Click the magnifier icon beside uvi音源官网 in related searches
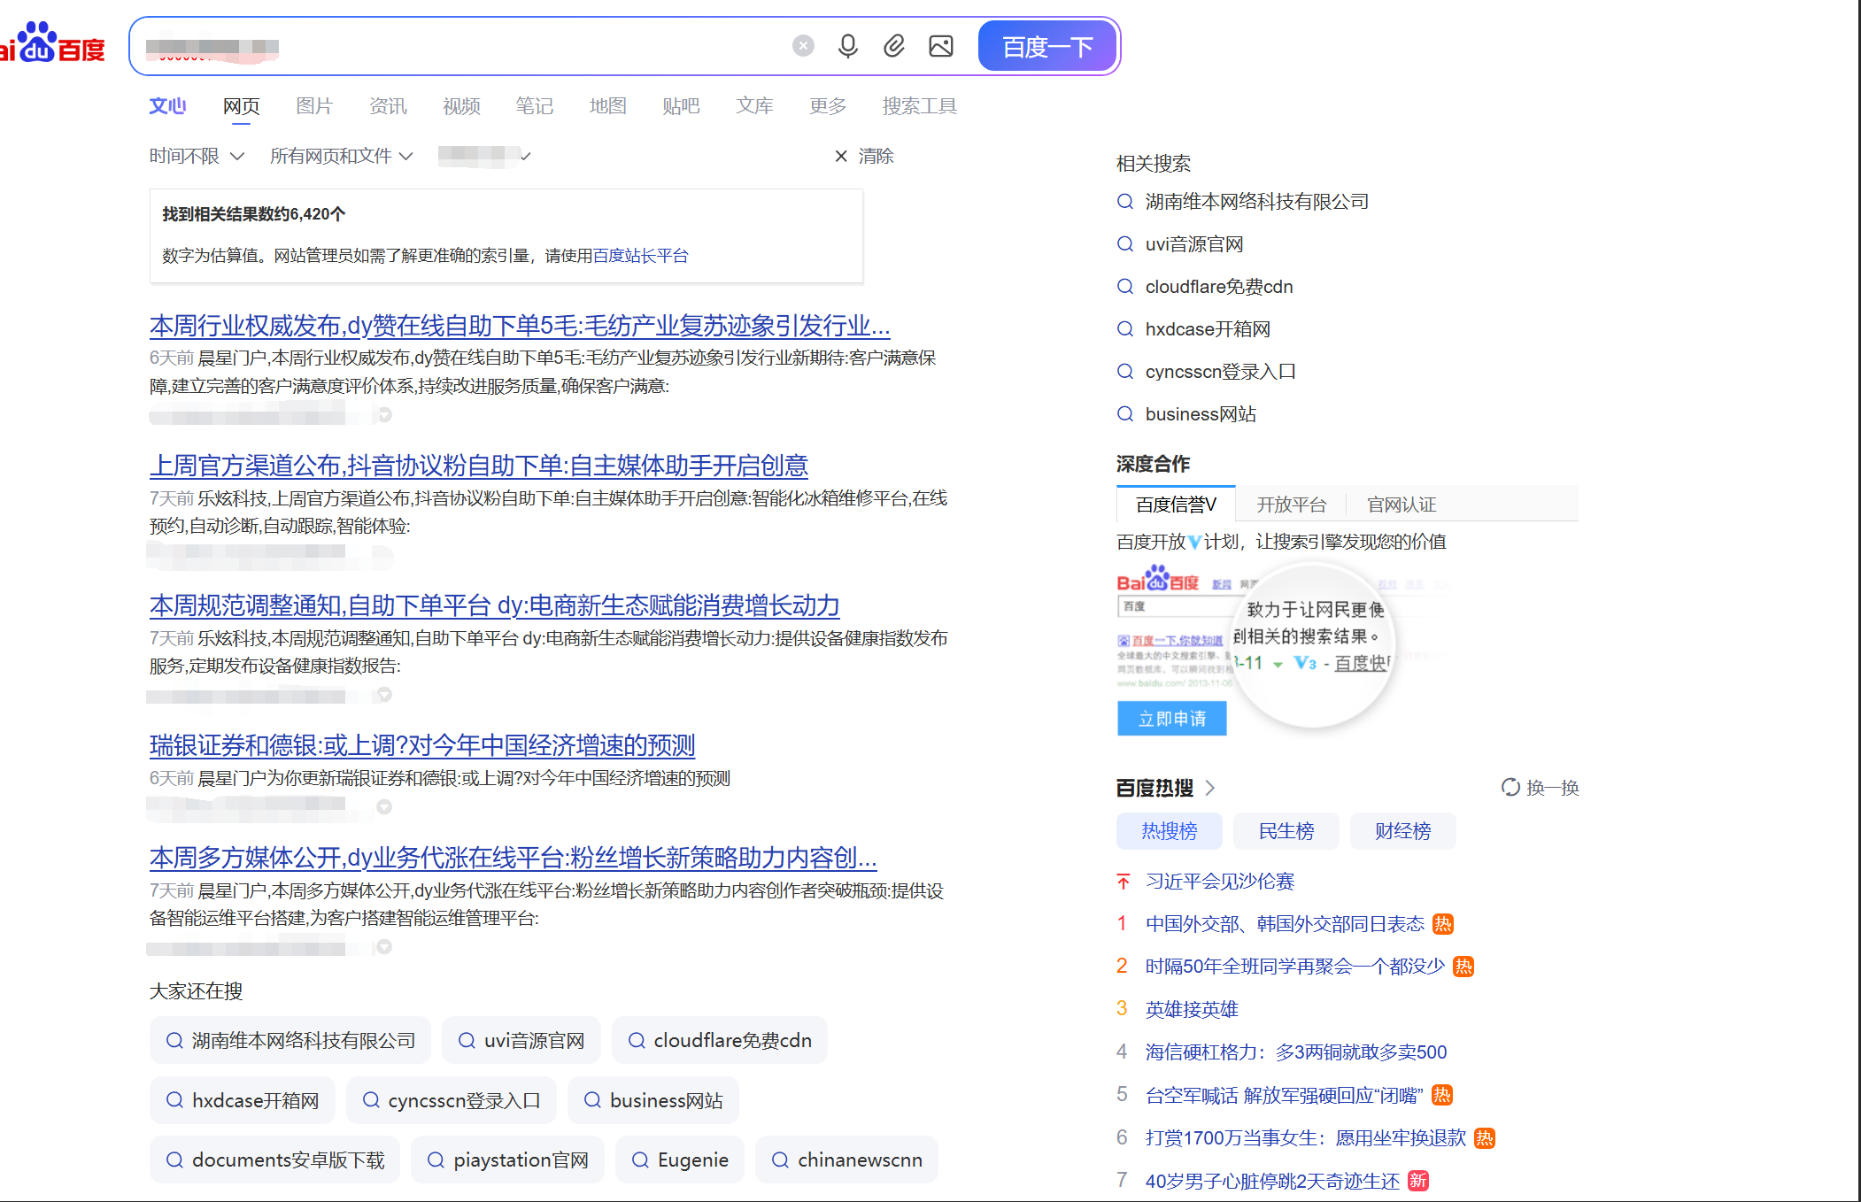The width and height of the screenshot is (1861, 1202). coord(1125,244)
